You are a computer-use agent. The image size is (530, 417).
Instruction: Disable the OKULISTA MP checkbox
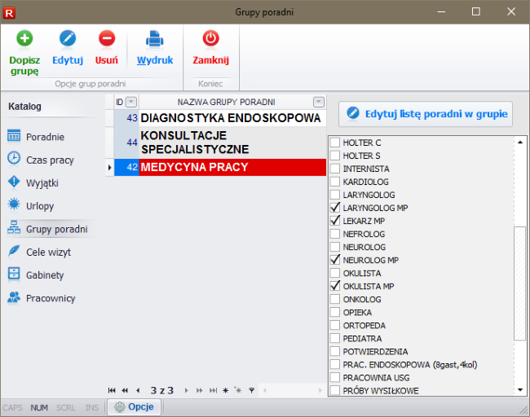point(335,286)
